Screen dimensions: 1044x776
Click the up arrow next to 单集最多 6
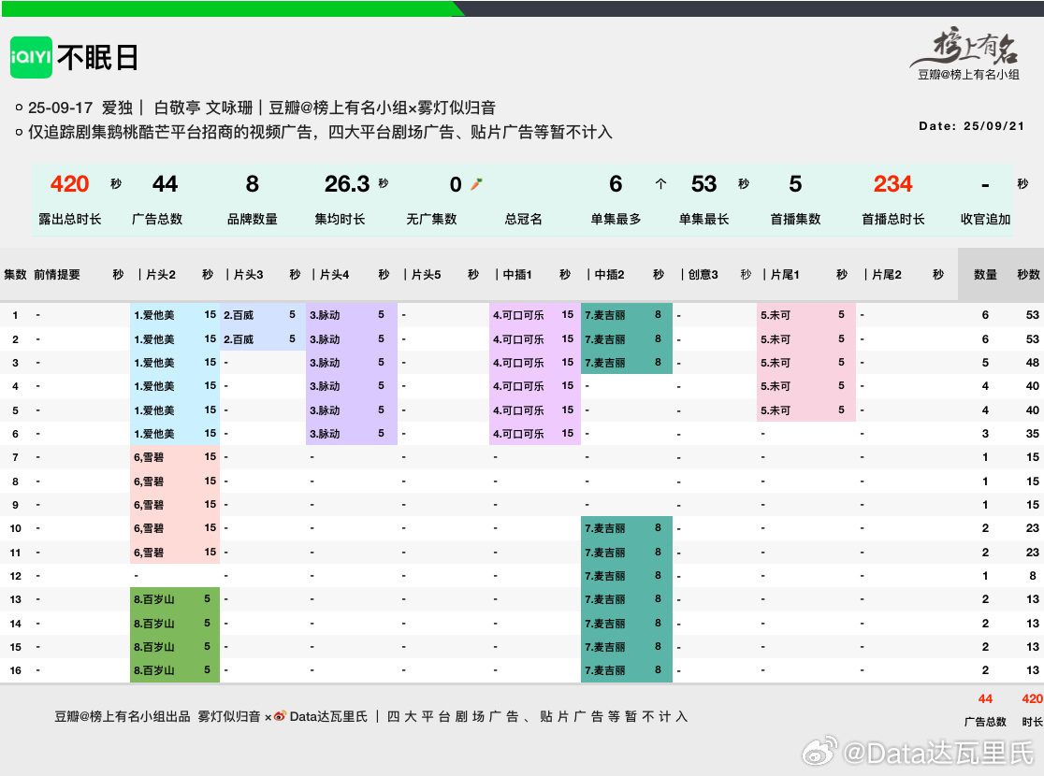pyautogui.click(x=660, y=183)
